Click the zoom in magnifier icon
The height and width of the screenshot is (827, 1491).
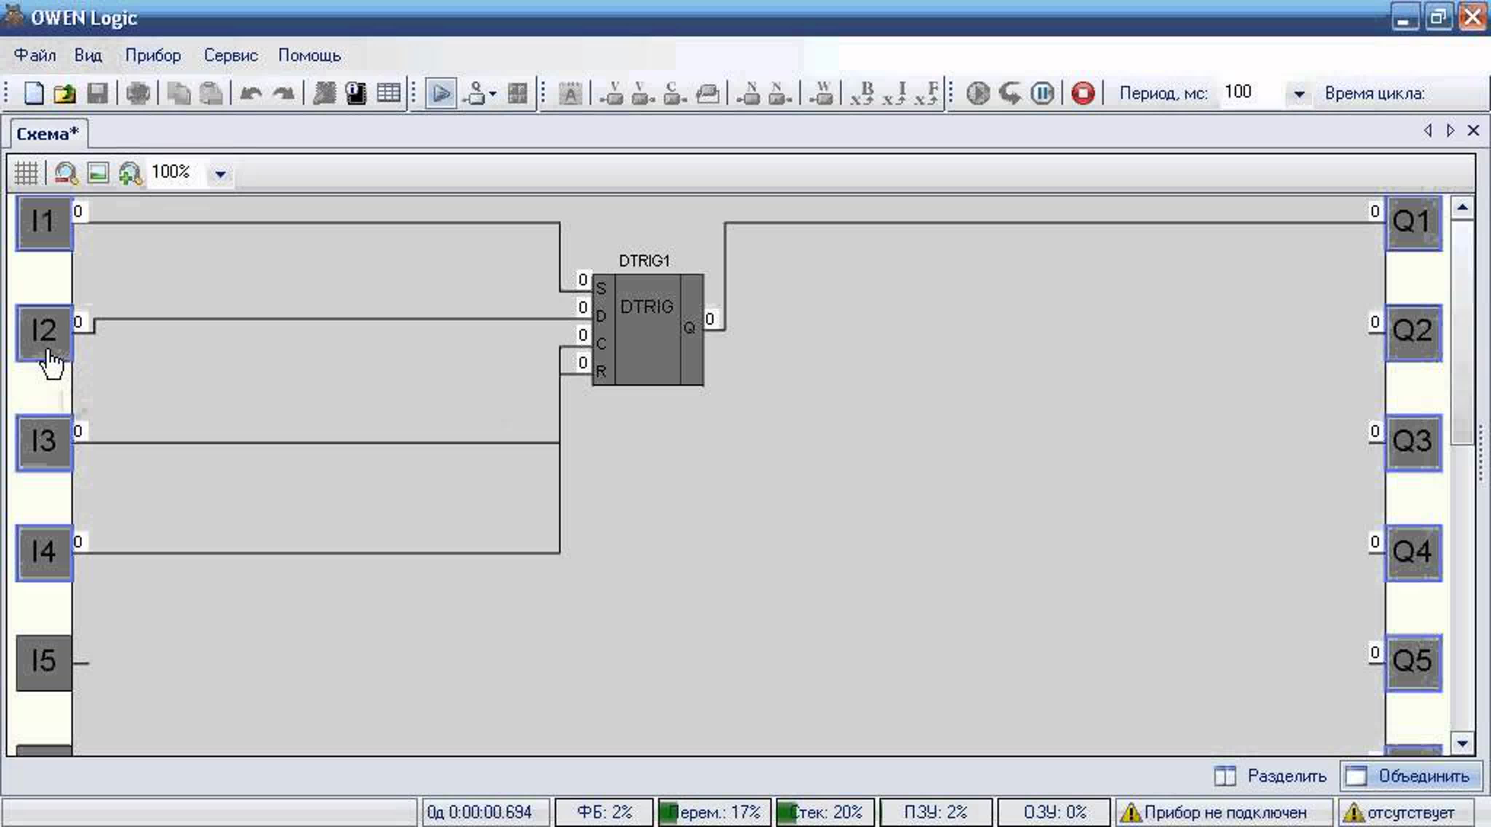130,173
